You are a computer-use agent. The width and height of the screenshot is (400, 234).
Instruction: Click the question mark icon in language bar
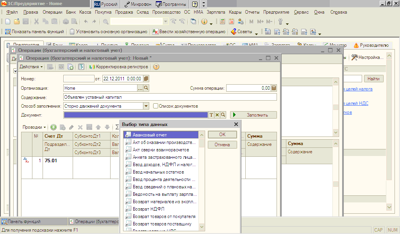pos(195,4)
